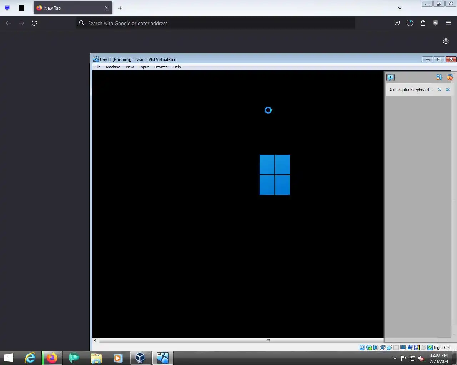The image size is (457, 365).
Task: Click the VM scrollbar left arrow
Action: [95, 340]
